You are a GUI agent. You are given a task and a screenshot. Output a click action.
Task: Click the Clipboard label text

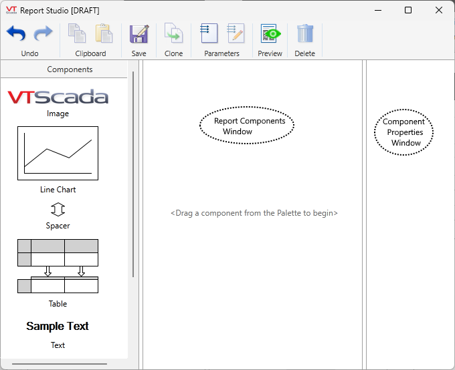coord(90,53)
